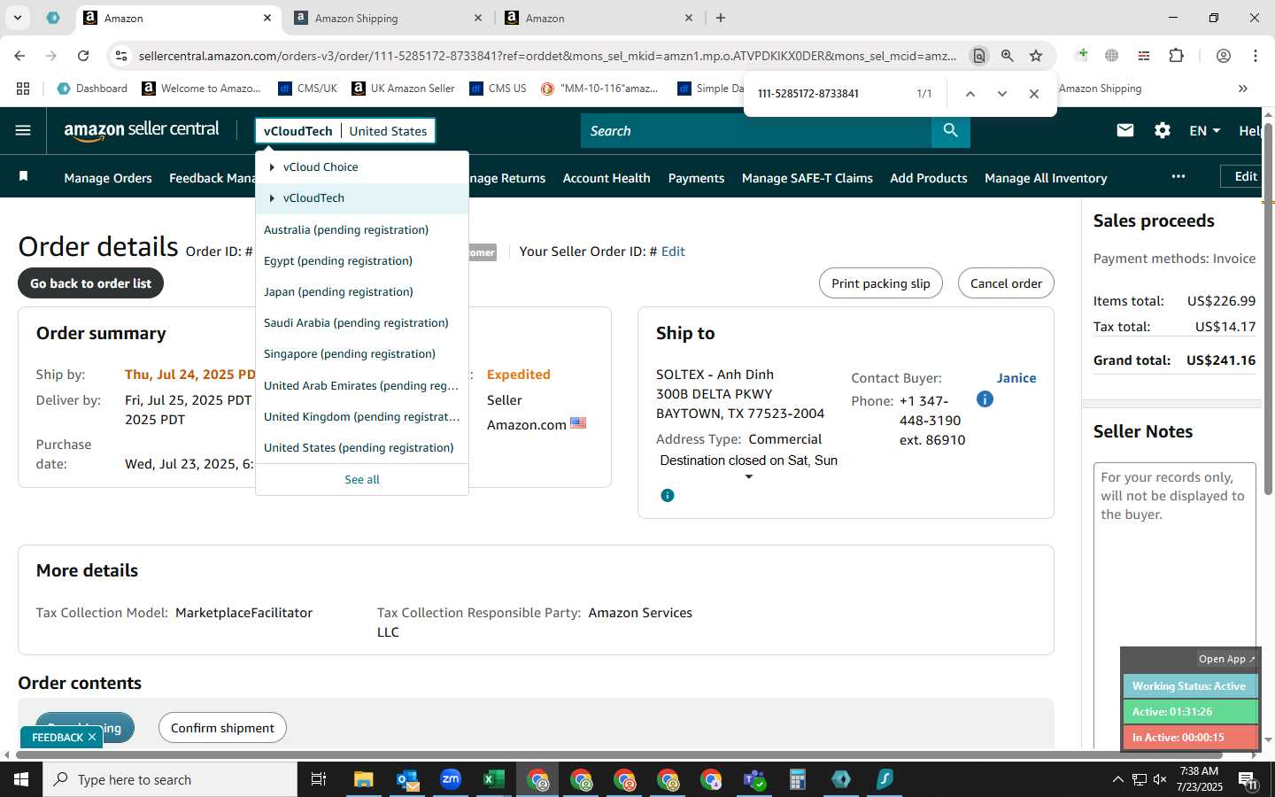Open Windows Start menu
Viewport: 1275px width, 797px height.
[x=21, y=779]
